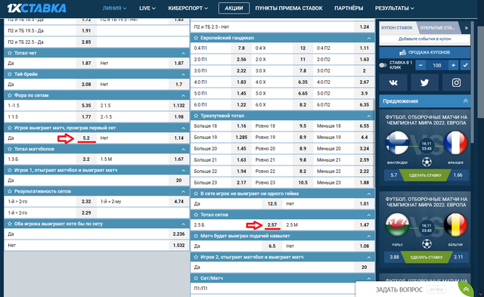Open the КИБЕРСПОРТ dropdown menu
The height and width of the screenshot is (297, 484).
point(188,8)
